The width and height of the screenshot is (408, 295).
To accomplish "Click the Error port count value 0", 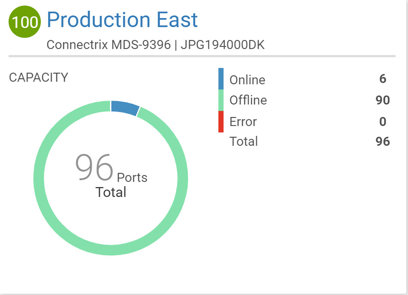I will [x=383, y=122].
